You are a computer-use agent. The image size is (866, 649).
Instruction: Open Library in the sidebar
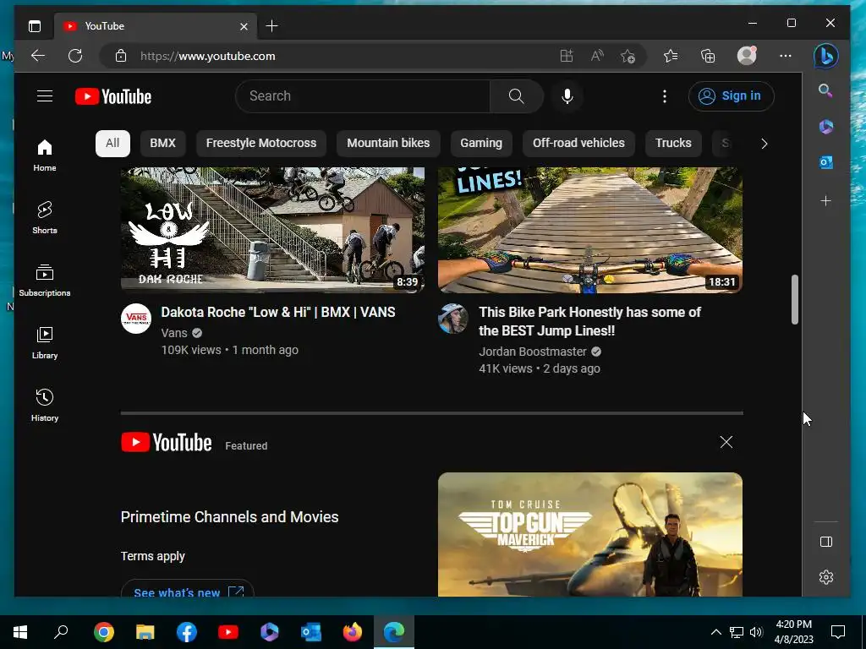[x=45, y=343]
